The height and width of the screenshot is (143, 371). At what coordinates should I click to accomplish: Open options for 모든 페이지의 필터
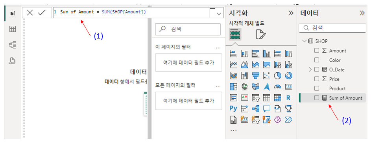pyautogui.click(x=218, y=86)
